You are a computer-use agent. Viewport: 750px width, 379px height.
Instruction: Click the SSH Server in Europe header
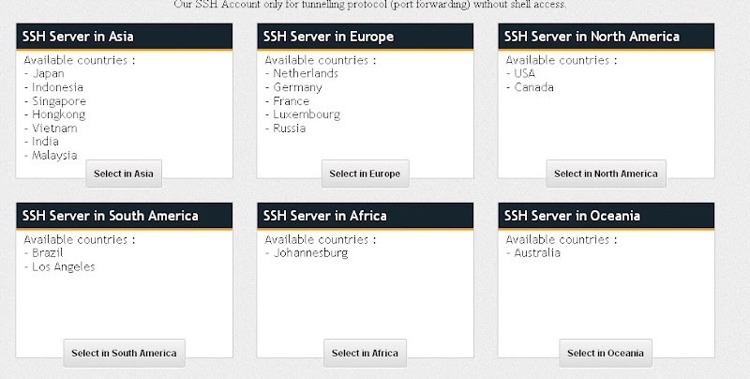pos(366,37)
